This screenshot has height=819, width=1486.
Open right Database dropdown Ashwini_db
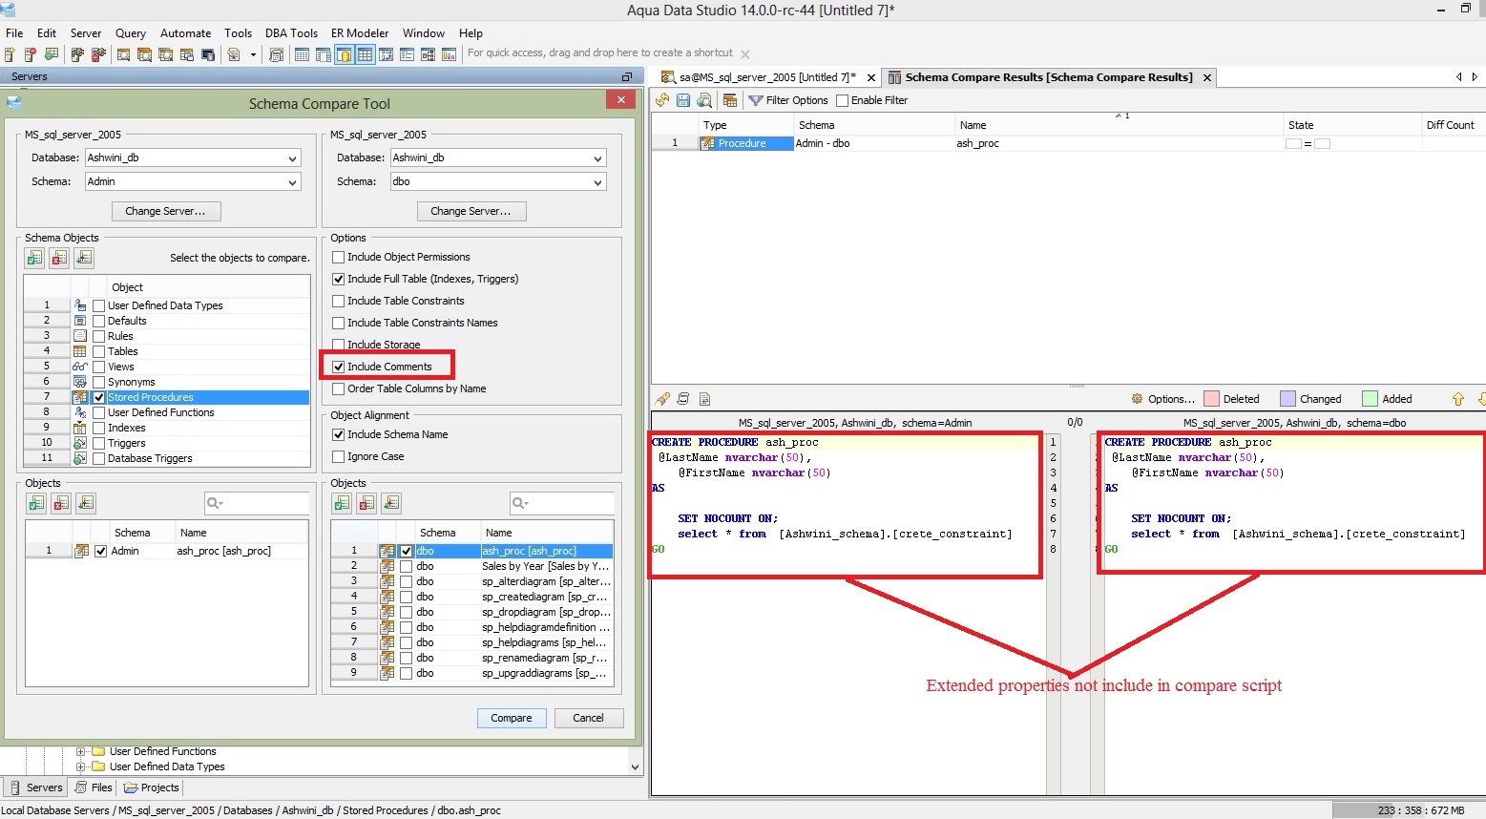597,157
